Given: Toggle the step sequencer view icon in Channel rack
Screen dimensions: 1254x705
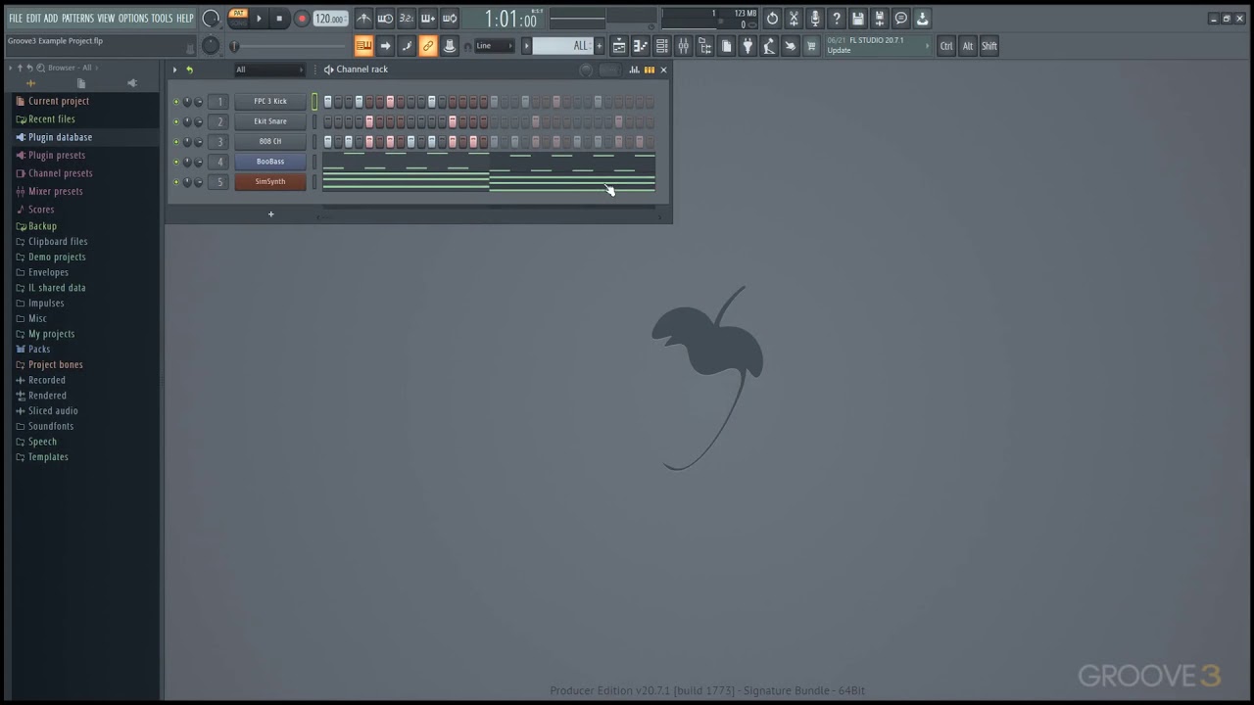Looking at the screenshot, I should (x=649, y=70).
